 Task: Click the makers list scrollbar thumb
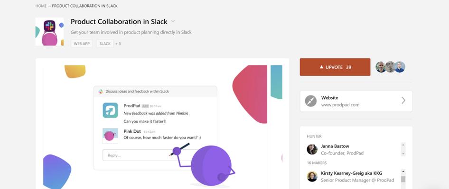(403, 179)
